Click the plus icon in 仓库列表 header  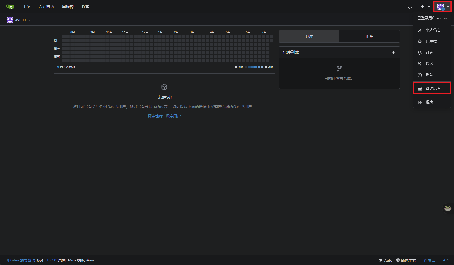click(x=393, y=52)
